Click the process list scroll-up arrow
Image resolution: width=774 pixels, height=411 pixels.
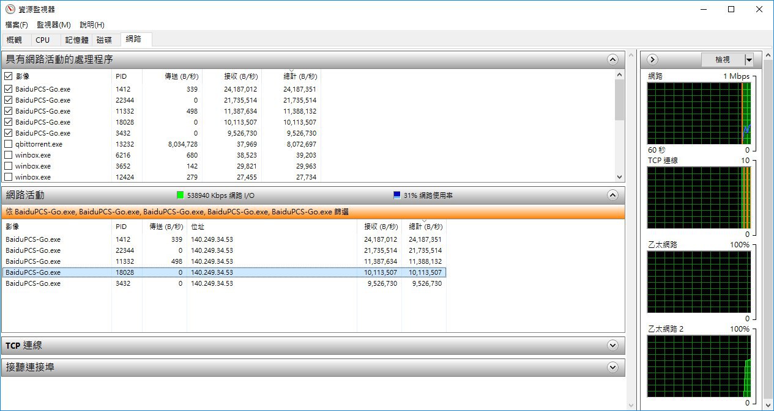click(x=619, y=75)
